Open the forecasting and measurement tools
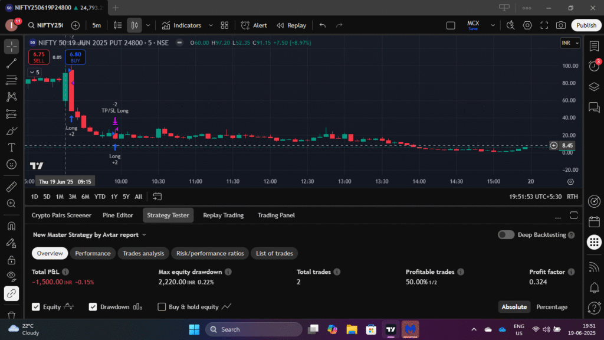The width and height of the screenshot is (604, 340). [x=12, y=114]
